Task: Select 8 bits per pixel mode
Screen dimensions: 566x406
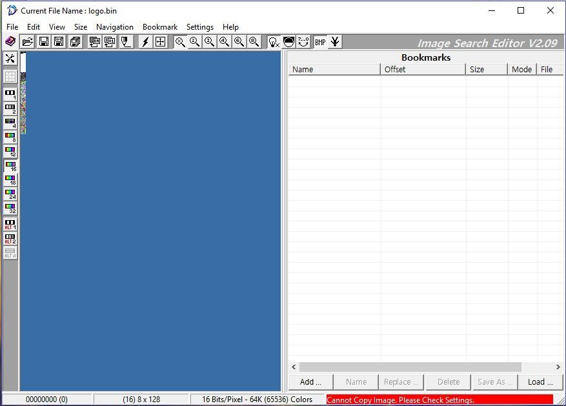Action: click(10, 137)
